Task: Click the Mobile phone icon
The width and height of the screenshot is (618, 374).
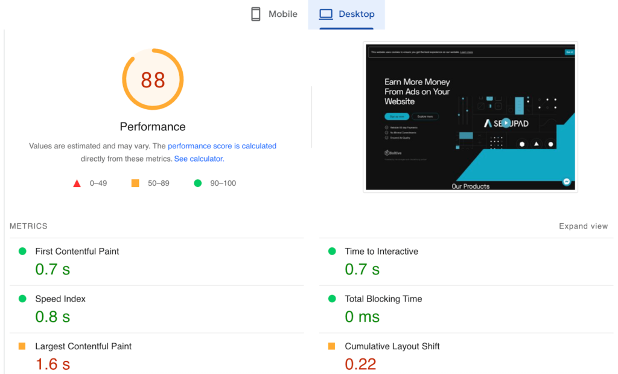Action: coord(256,14)
